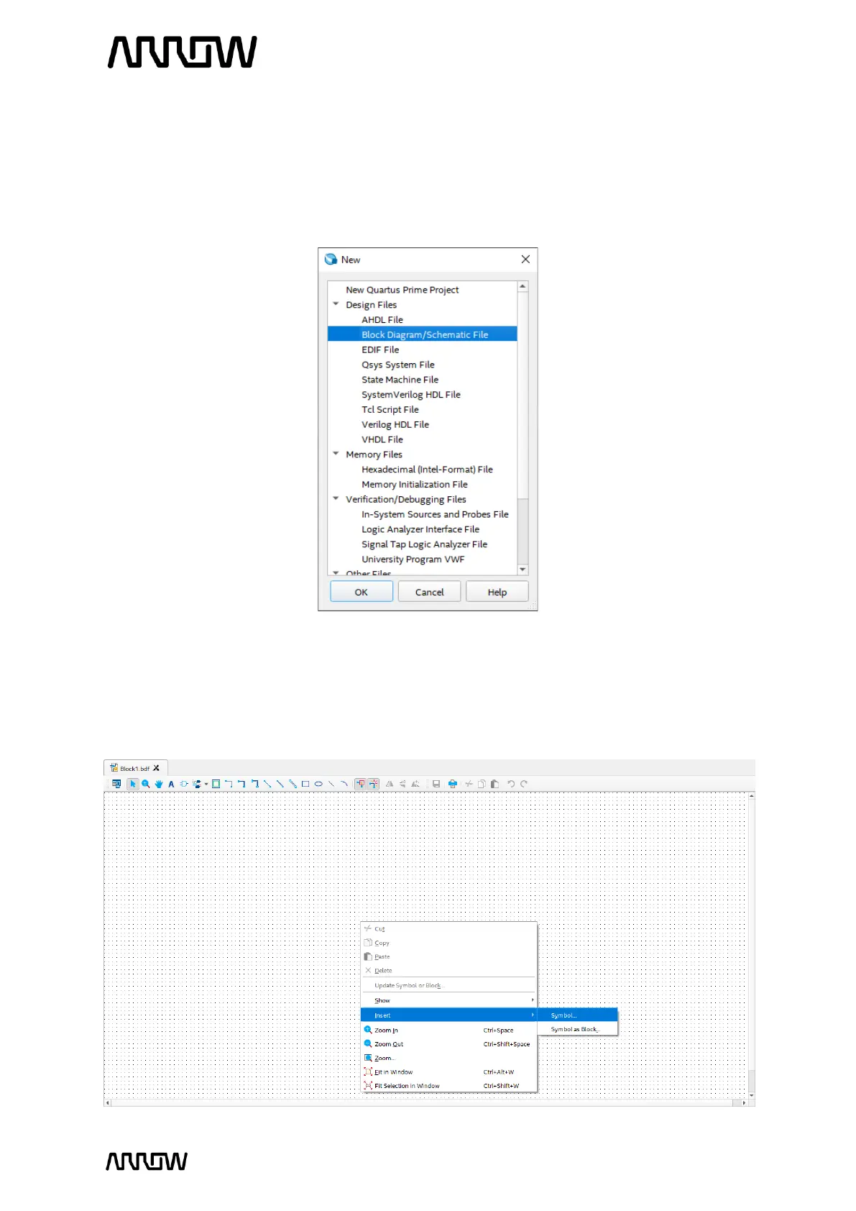
Task: Open the Insert submenu
Action: coord(448,1015)
